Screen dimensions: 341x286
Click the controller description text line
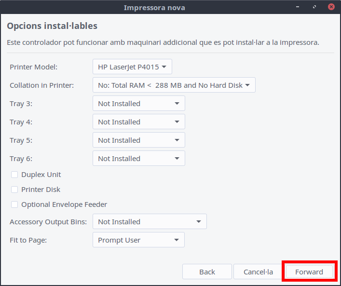click(x=163, y=42)
